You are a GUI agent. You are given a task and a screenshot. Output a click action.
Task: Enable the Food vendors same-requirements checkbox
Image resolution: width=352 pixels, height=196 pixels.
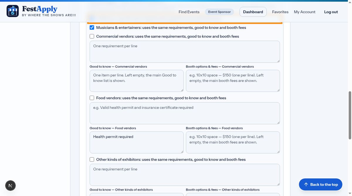click(92, 98)
